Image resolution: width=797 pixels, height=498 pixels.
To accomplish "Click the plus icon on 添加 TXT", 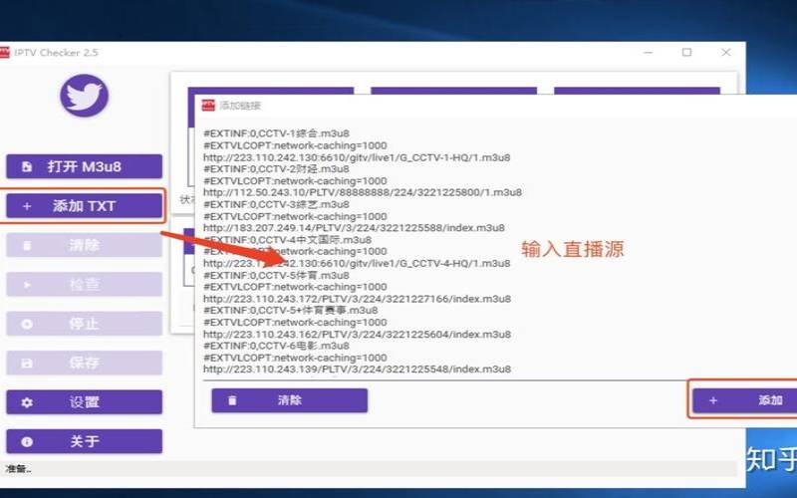I will click(x=27, y=206).
